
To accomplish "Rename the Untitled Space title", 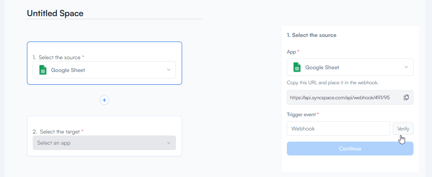I will tap(55, 13).
